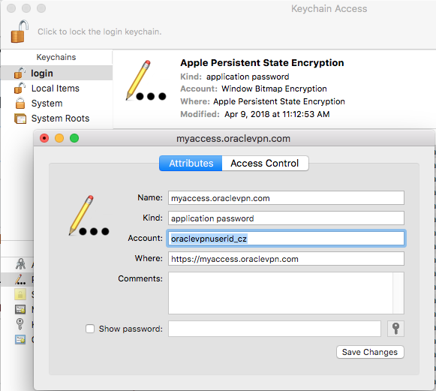Viewport: 436px width, 391px height.
Task: Click the Comments area scrollbar
Action: point(398,293)
